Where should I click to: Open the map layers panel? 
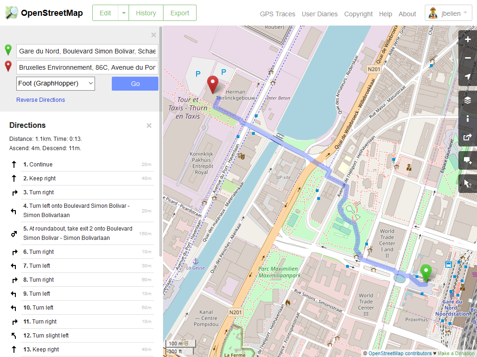(x=468, y=100)
